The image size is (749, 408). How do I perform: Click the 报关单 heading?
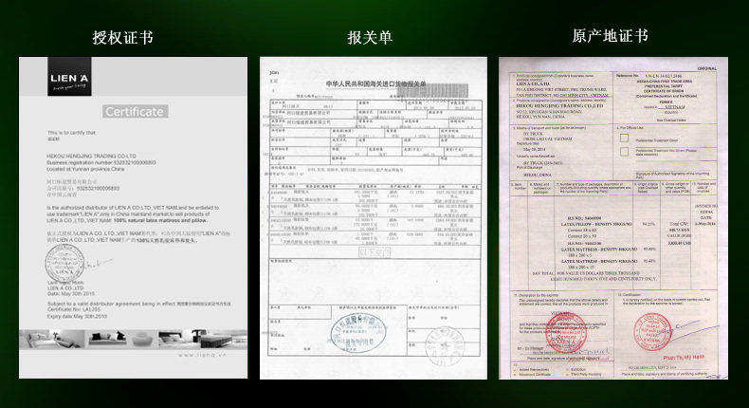pos(370,37)
